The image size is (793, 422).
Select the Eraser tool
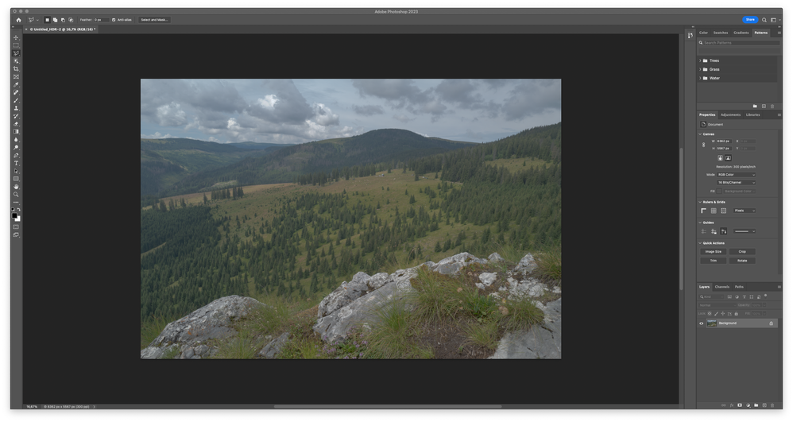coord(16,124)
